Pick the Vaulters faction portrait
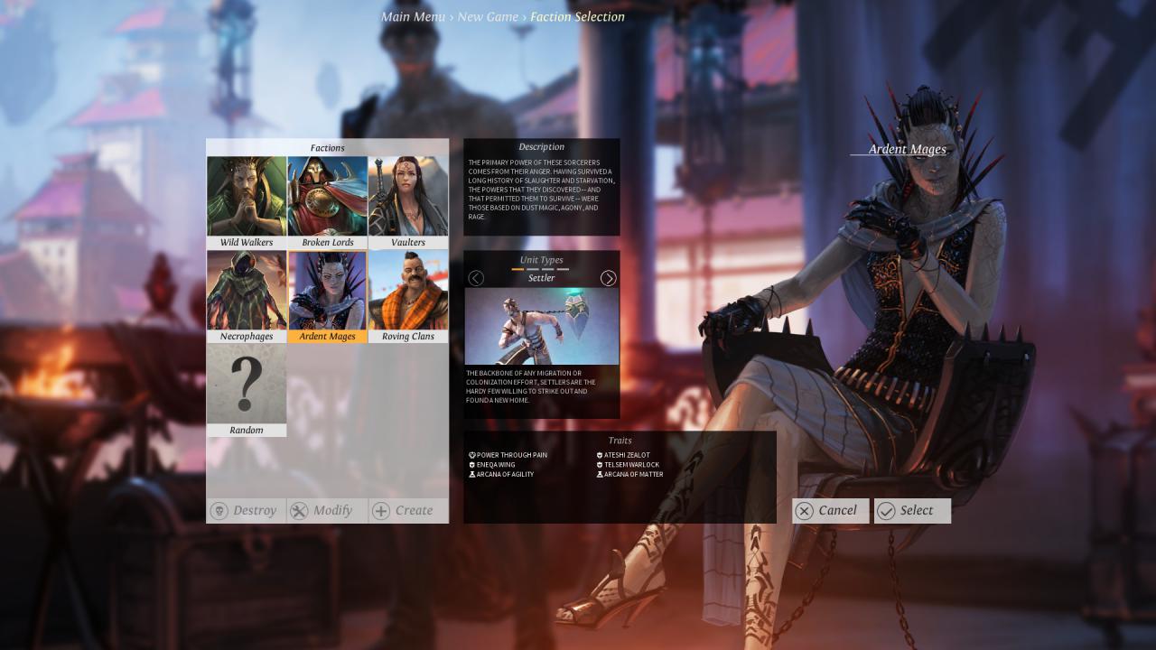1156x650 pixels. pos(408,197)
